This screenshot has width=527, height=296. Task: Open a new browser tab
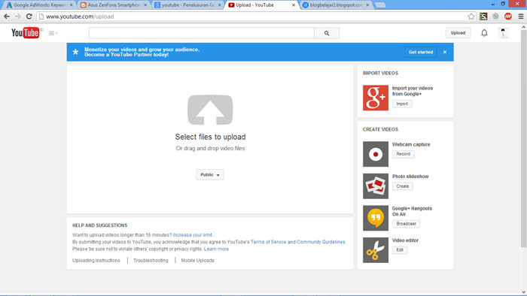[380, 5]
